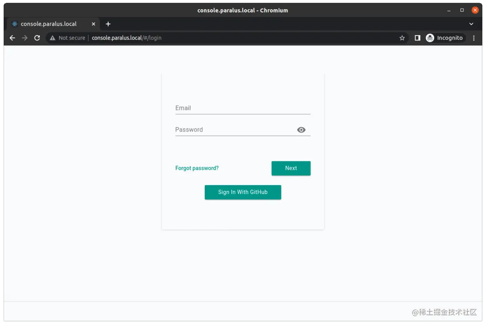Click the Email input field
This screenshot has height=325, width=486.
tap(243, 108)
